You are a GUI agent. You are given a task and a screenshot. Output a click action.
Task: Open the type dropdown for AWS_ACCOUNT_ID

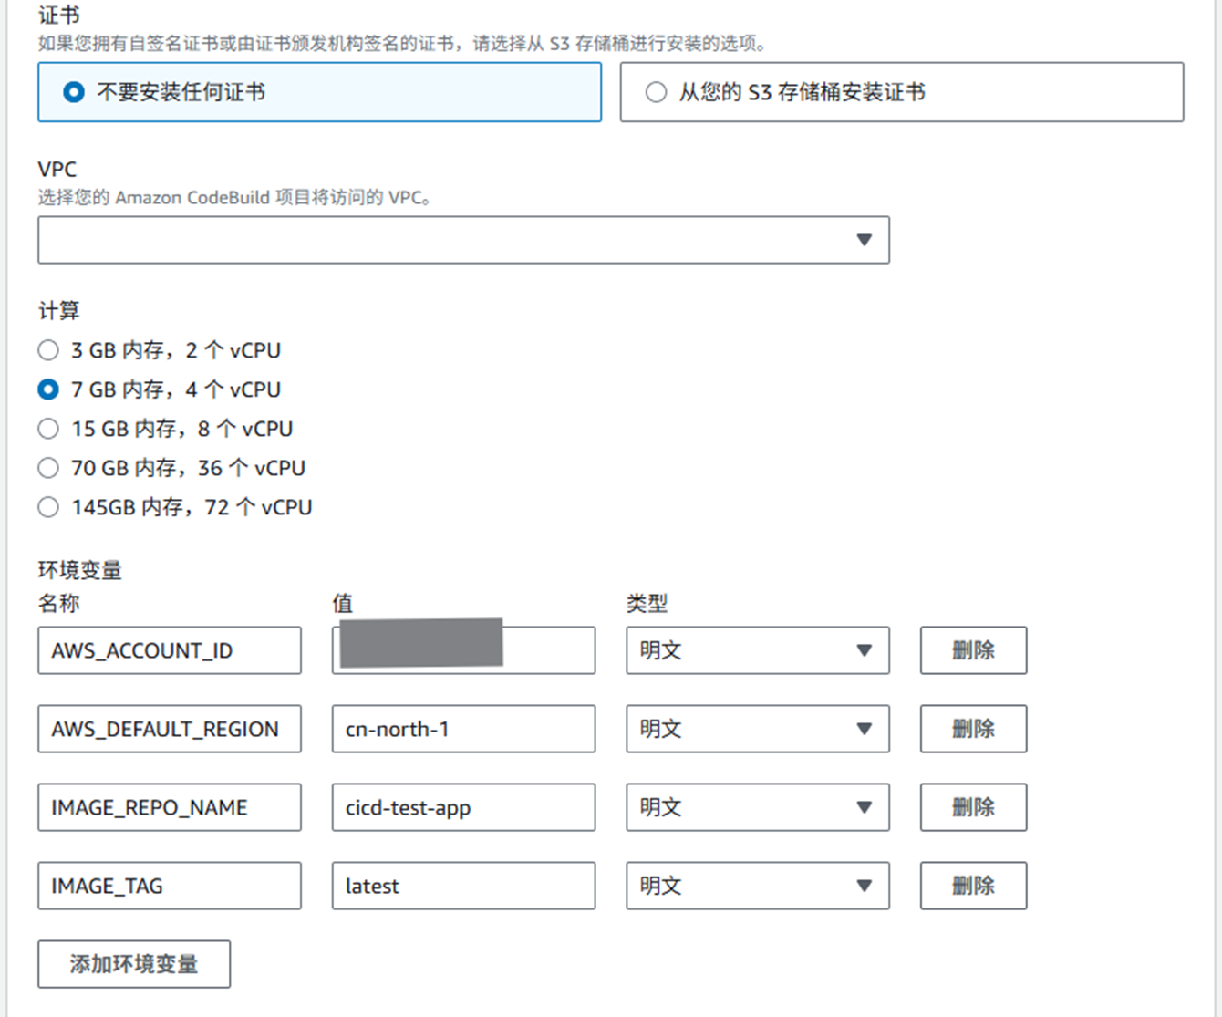(x=758, y=650)
